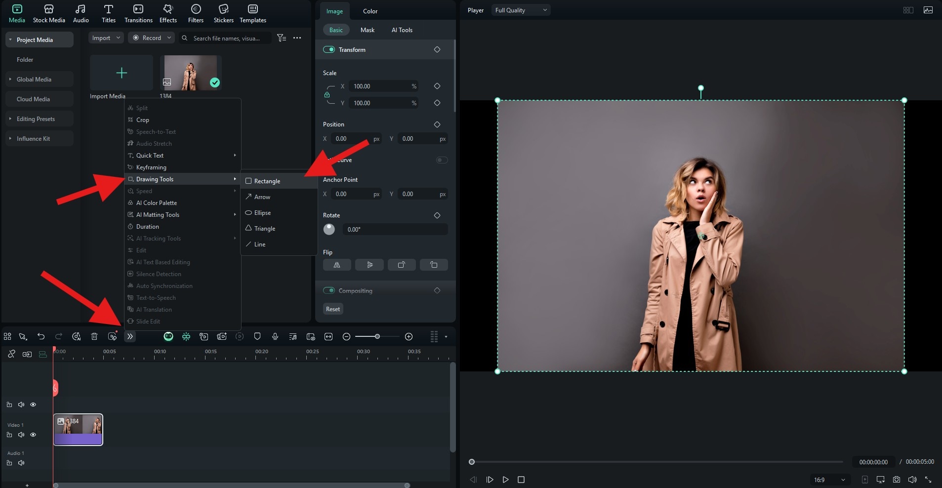Open the Templates tab
942x488 pixels.
(253, 14)
